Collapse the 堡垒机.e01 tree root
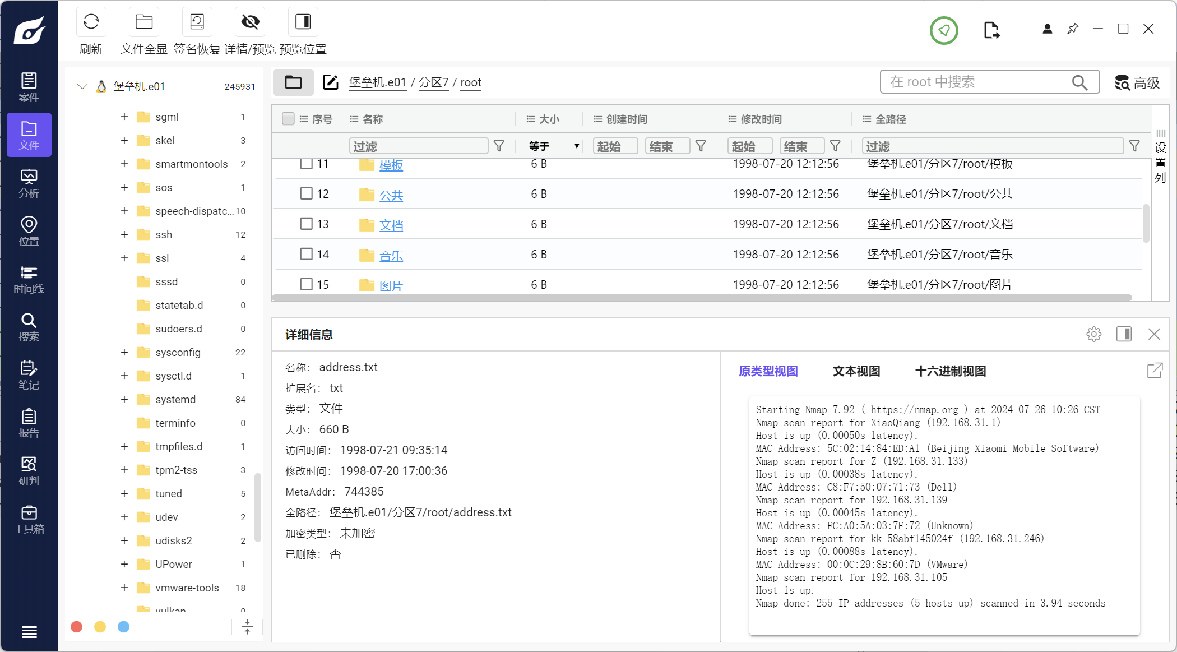1177x652 pixels. tap(82, 86)
